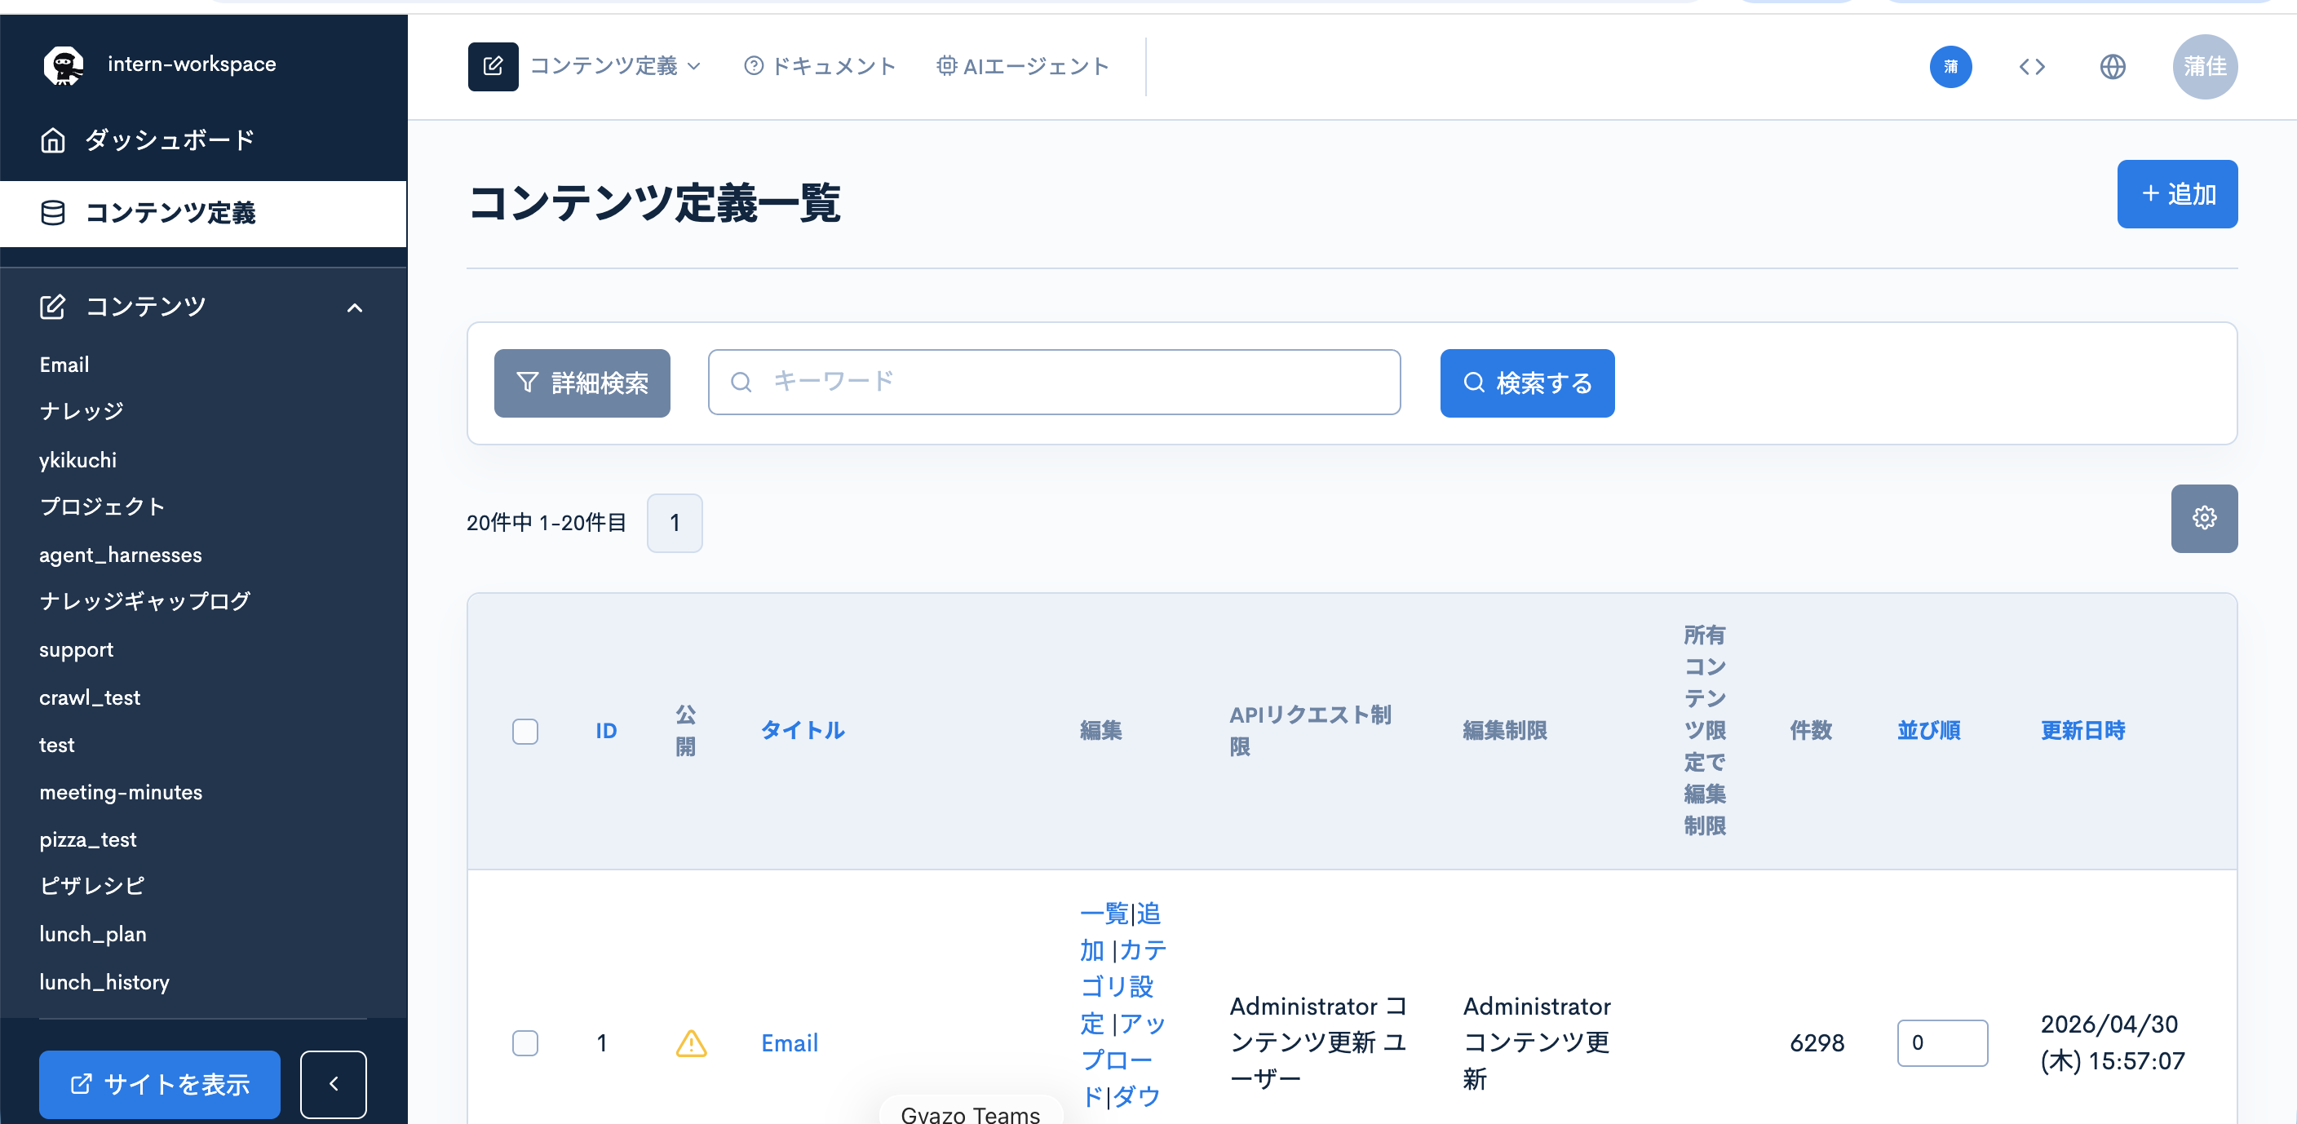Sort by the ID column header

(x=606, y=731)
